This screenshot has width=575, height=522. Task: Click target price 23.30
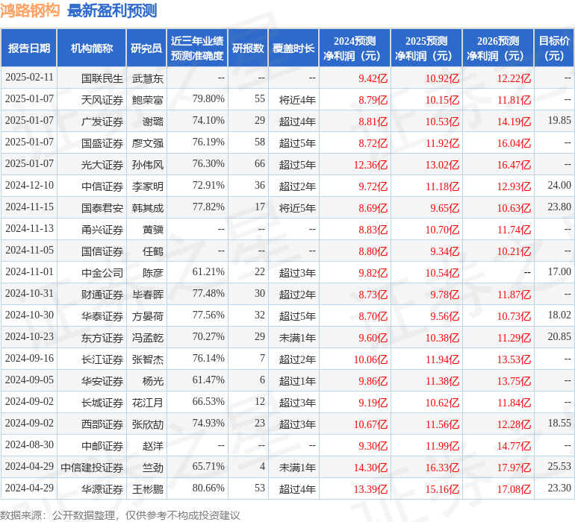pos(559,488)
